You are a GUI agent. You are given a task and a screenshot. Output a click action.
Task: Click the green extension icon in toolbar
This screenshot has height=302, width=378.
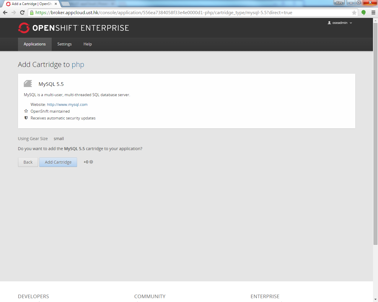point(364,12)
